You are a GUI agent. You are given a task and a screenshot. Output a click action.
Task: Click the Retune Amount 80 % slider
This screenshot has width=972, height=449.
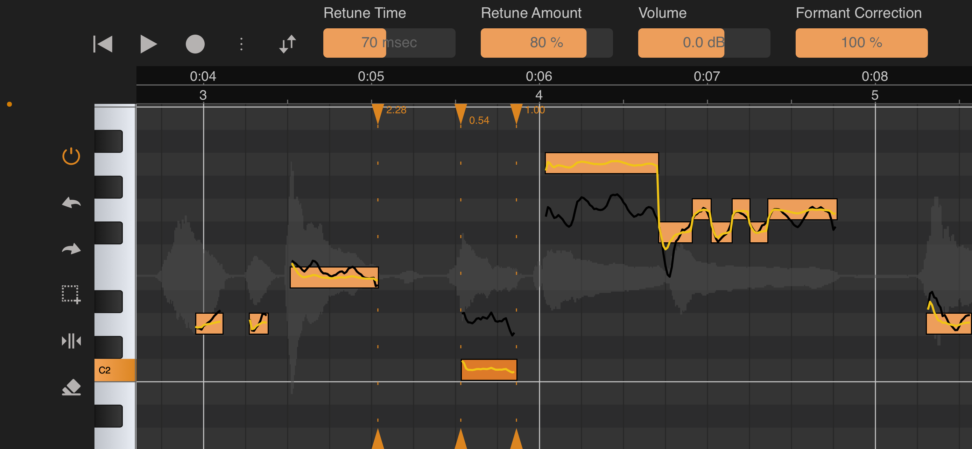(x=547, y=43)
